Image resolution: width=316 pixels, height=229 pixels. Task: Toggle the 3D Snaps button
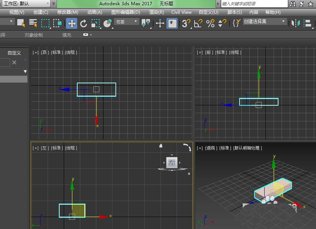pyautogui.click(x=186, y=23)
